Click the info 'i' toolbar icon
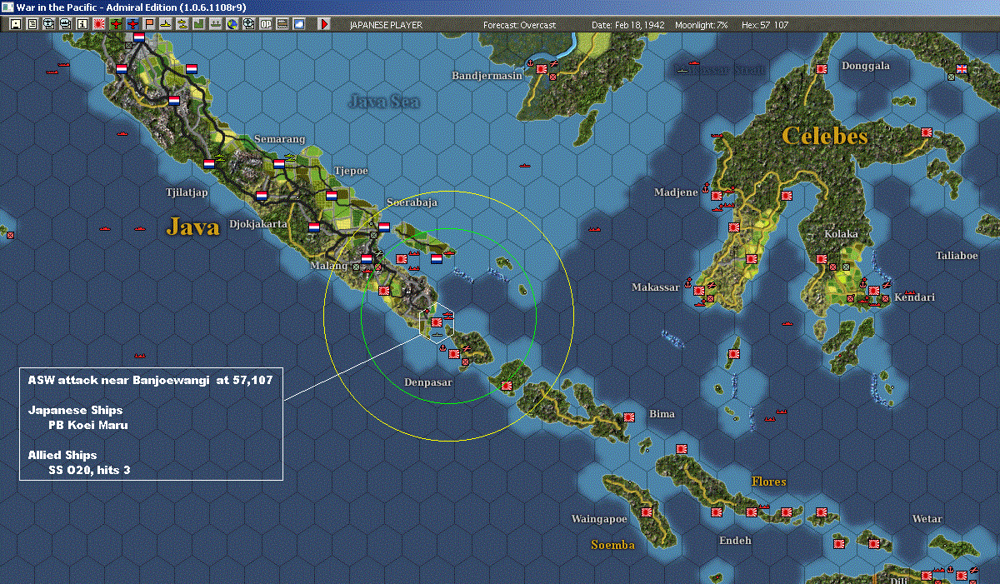The width and height of the screenshot is (1000, 584). pyautogui.click(x=82, y=24)
